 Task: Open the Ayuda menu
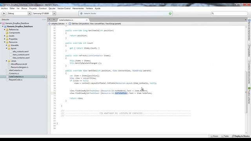click(98, 8)
